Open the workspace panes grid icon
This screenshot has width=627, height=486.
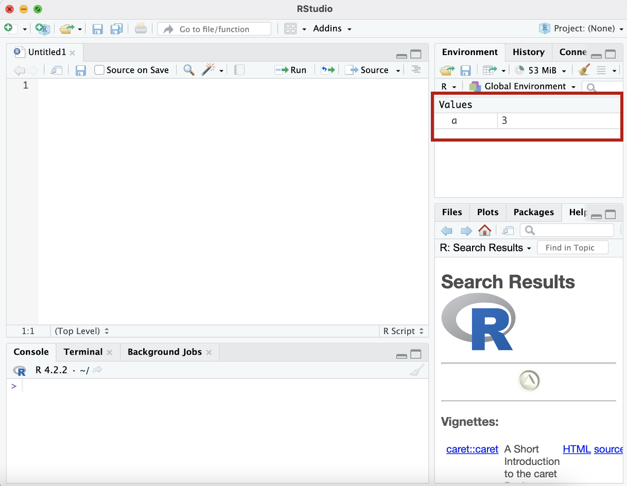coord(290,29)
